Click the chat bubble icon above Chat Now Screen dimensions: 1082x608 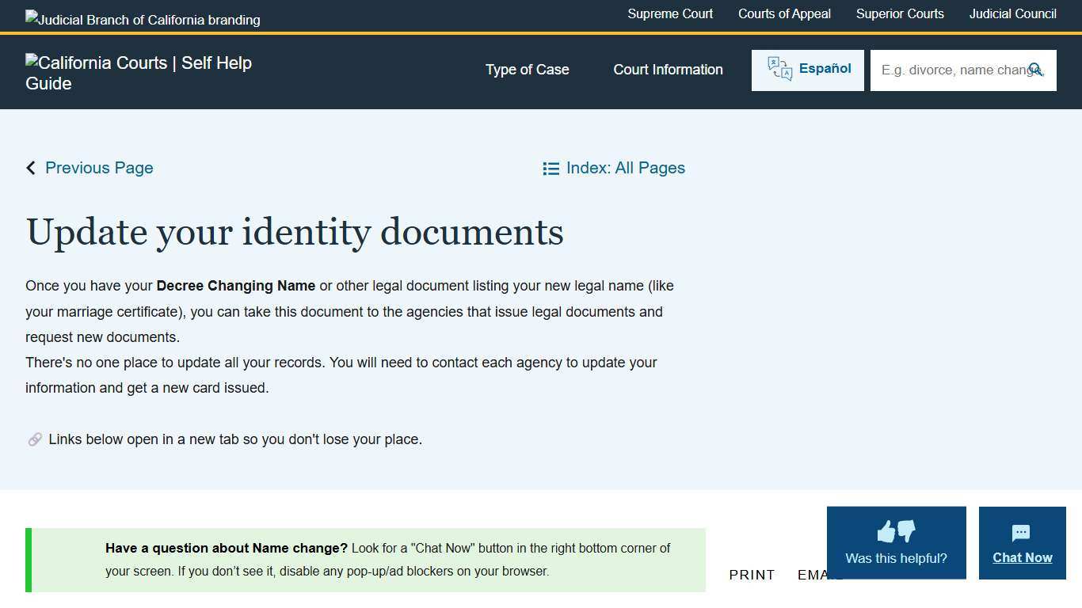(x=1022, y=532)
